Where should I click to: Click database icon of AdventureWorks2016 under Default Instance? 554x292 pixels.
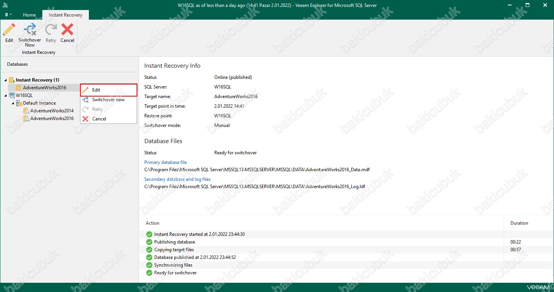[26, 118]
